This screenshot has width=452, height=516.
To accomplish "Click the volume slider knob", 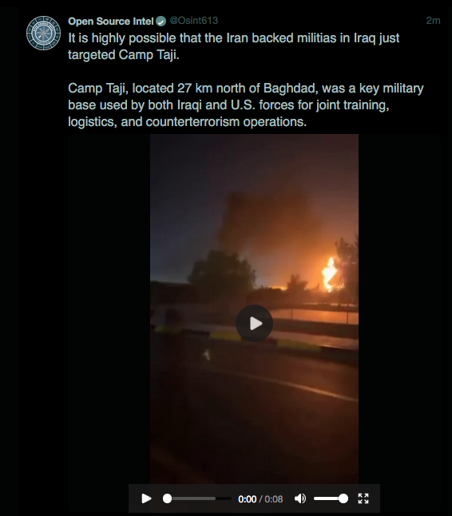I will 343,498.
